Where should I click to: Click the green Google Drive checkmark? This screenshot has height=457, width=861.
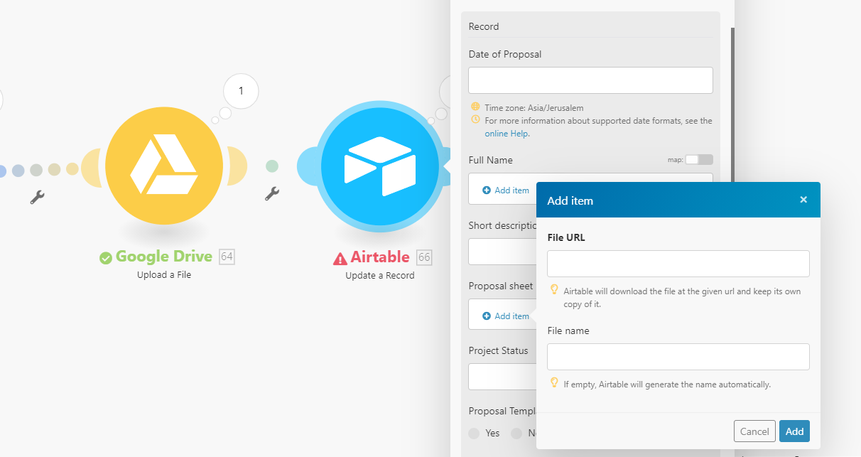[x=106, y=258]
